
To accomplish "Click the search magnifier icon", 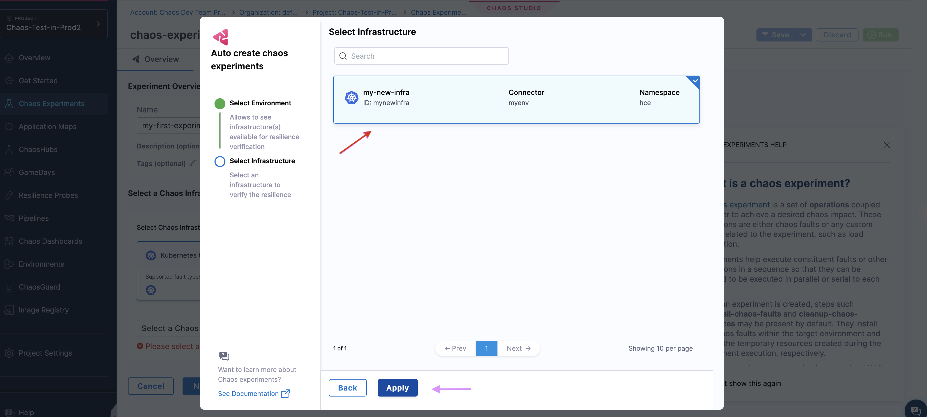I will click(343, 56).
